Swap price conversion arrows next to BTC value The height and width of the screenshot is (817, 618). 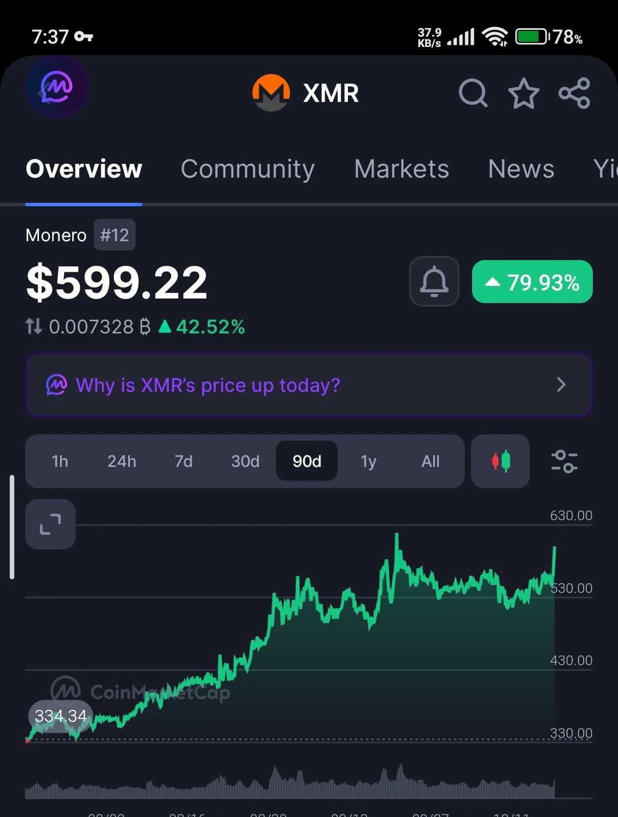click(34, 327)
